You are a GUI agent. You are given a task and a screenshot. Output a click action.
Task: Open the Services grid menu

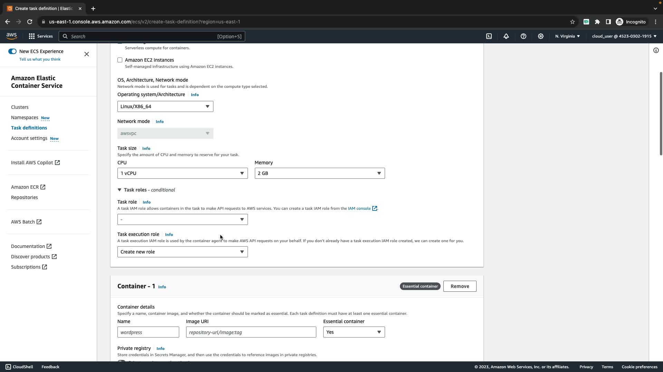[x=40, y=36]
